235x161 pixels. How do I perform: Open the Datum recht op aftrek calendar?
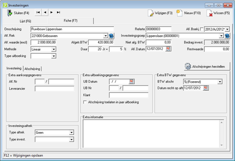coord(206,88)
